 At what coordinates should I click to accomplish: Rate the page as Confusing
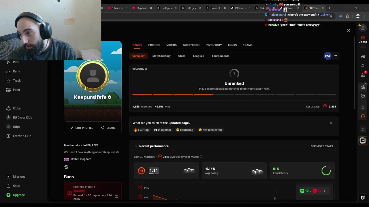[185, 130]
